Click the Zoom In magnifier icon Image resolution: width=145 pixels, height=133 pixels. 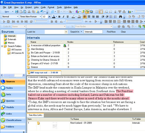coord(106,12)
